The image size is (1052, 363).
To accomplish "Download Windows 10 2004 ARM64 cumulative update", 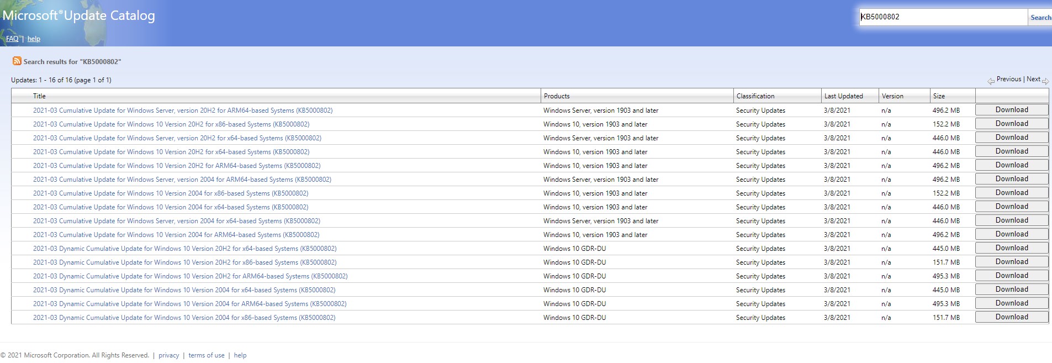I will (1012, 234).
